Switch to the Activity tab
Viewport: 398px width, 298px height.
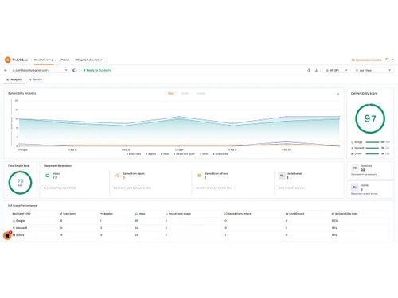click(36, 79)
